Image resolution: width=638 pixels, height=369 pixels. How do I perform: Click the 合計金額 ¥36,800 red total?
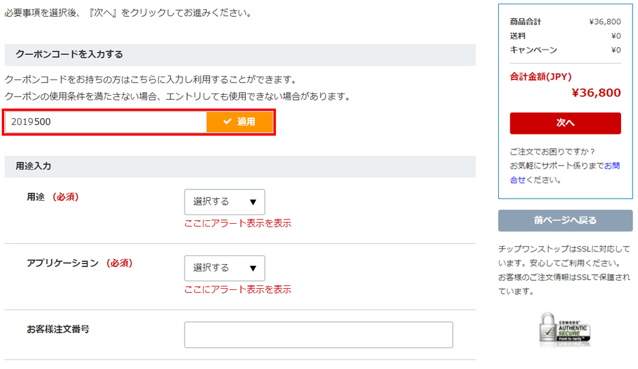(596, 93)
